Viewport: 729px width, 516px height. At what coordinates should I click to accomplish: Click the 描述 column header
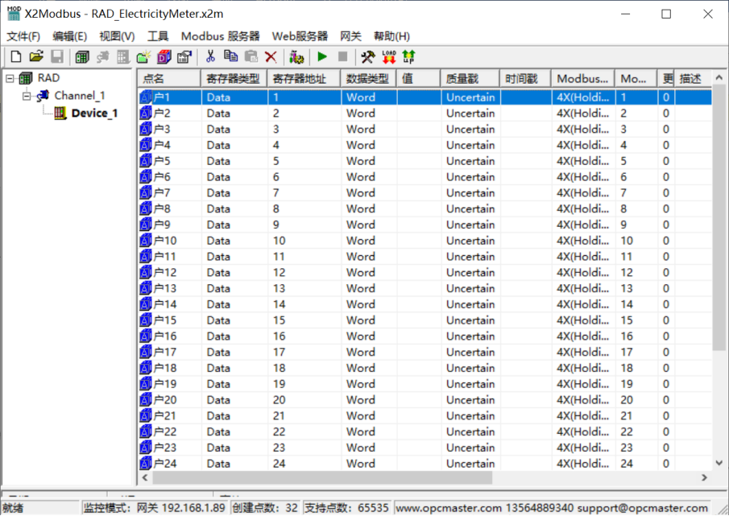coord(694,79)
